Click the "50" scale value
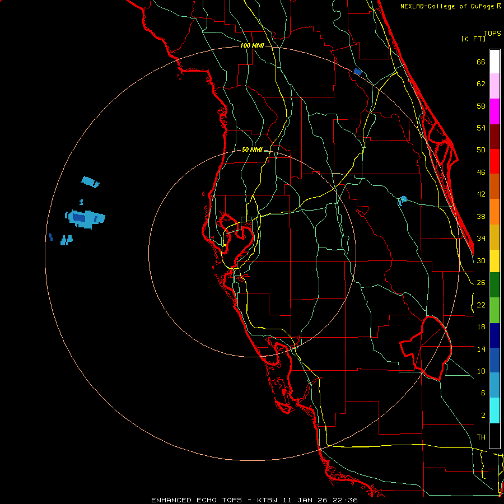The image size is (504, 504). pos(481,150)
